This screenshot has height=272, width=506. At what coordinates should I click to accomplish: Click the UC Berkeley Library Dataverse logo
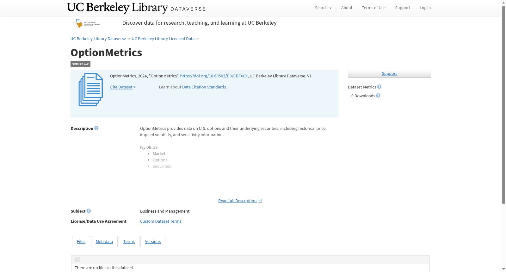pos(136,8)
